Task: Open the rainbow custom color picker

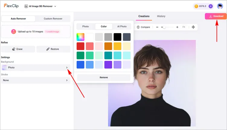Action: click(x=81, y=37)
